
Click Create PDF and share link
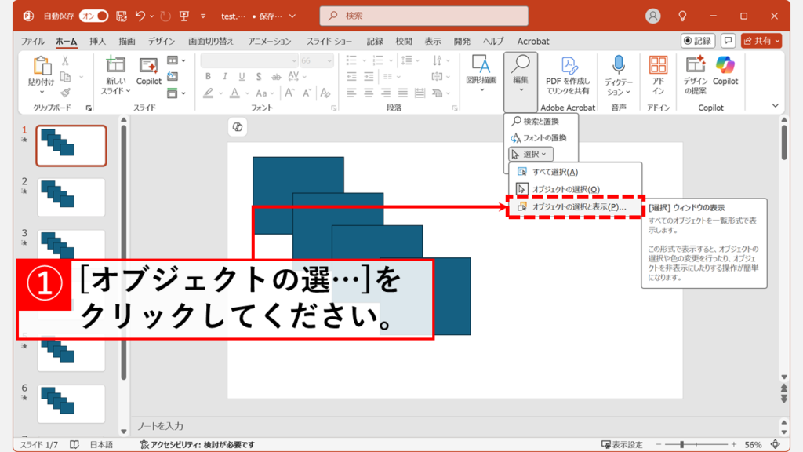coord(568,76)
